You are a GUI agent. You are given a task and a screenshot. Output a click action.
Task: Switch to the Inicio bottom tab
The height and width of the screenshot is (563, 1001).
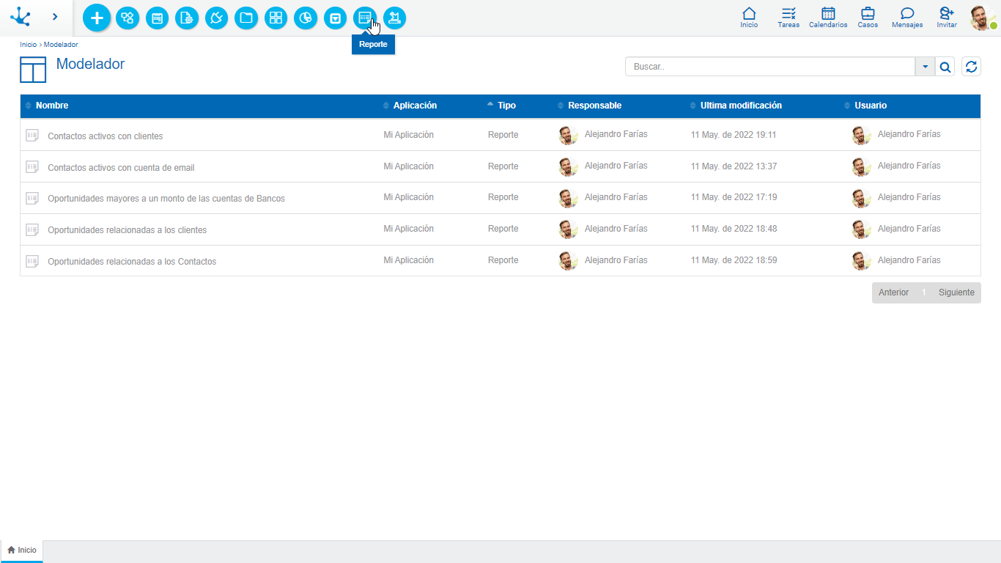click(22, 551)
